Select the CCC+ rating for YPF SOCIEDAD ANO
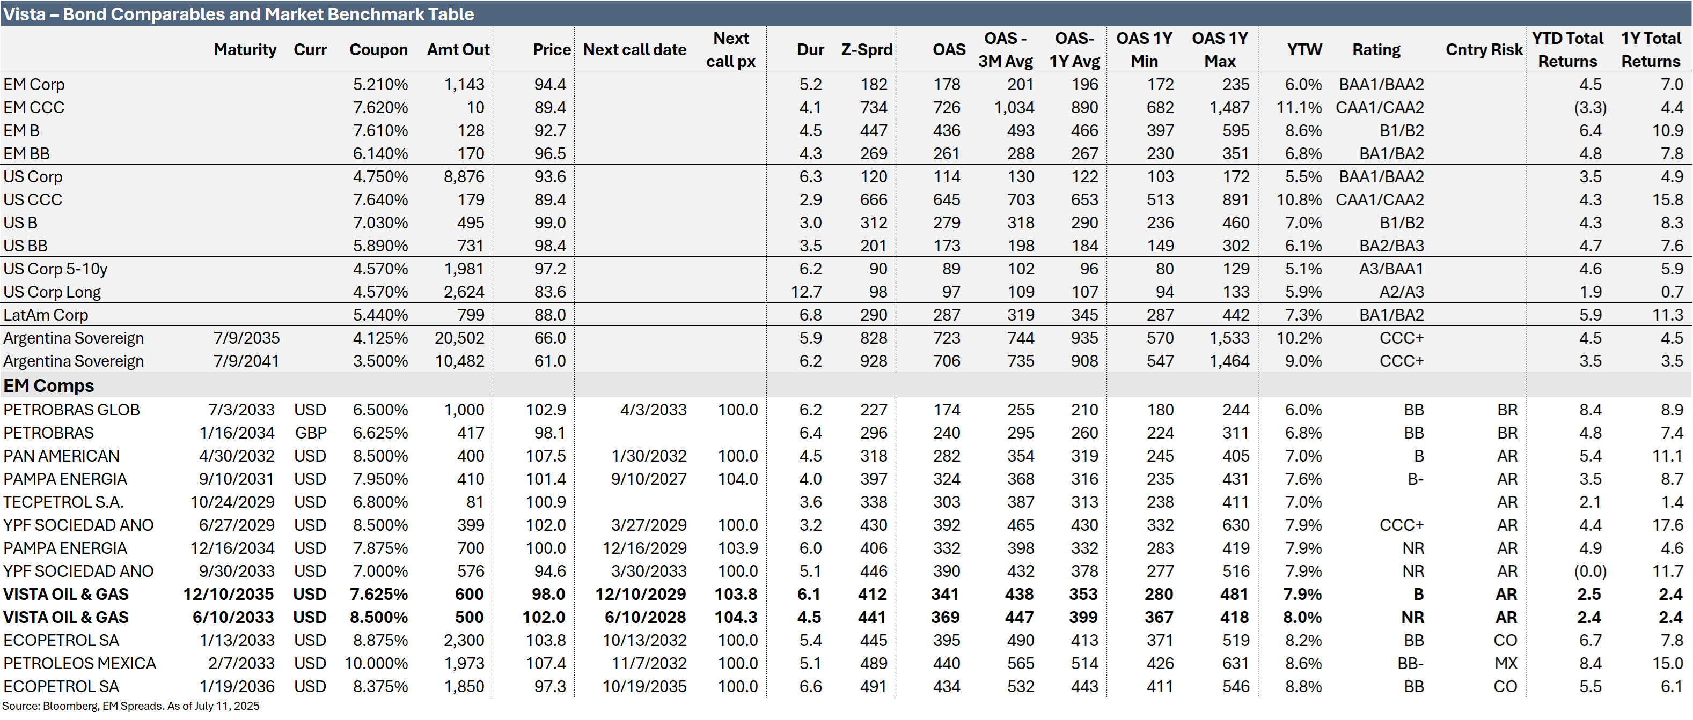Viewport: 1693px width, 720px height. (x=1401, y=525)
